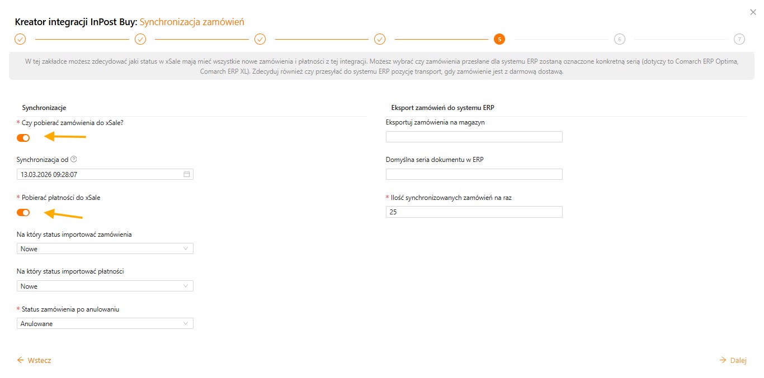
Task: Open 'Status zamówienia po anulowaniu' dropdown
Action: [x=105, y=323]
